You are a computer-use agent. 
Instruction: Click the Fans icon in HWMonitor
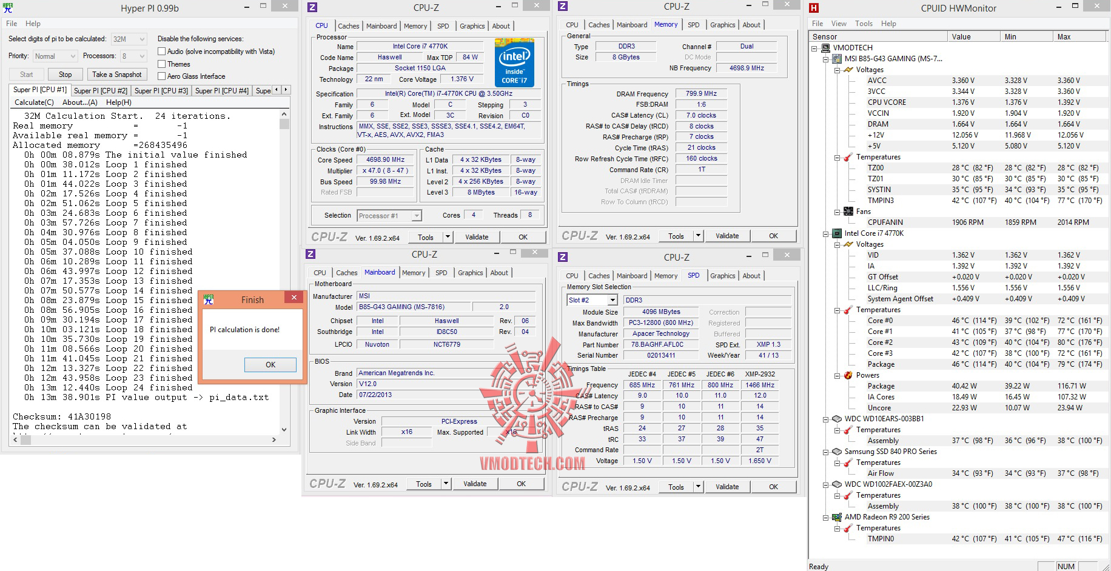[x=848, y=212]
